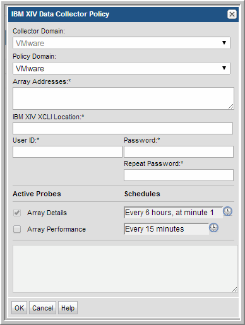Click the Every 6 hours schedule field
The width and height of the screenshot is (245, 325).
pyautogui.click(x=173, y=213)
